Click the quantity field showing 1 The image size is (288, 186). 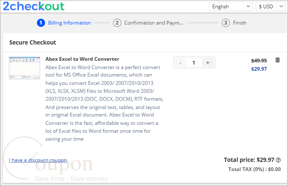194,62
